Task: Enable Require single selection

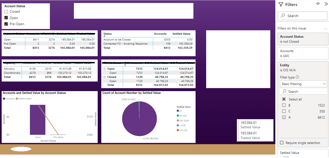Action: point(282,143)
